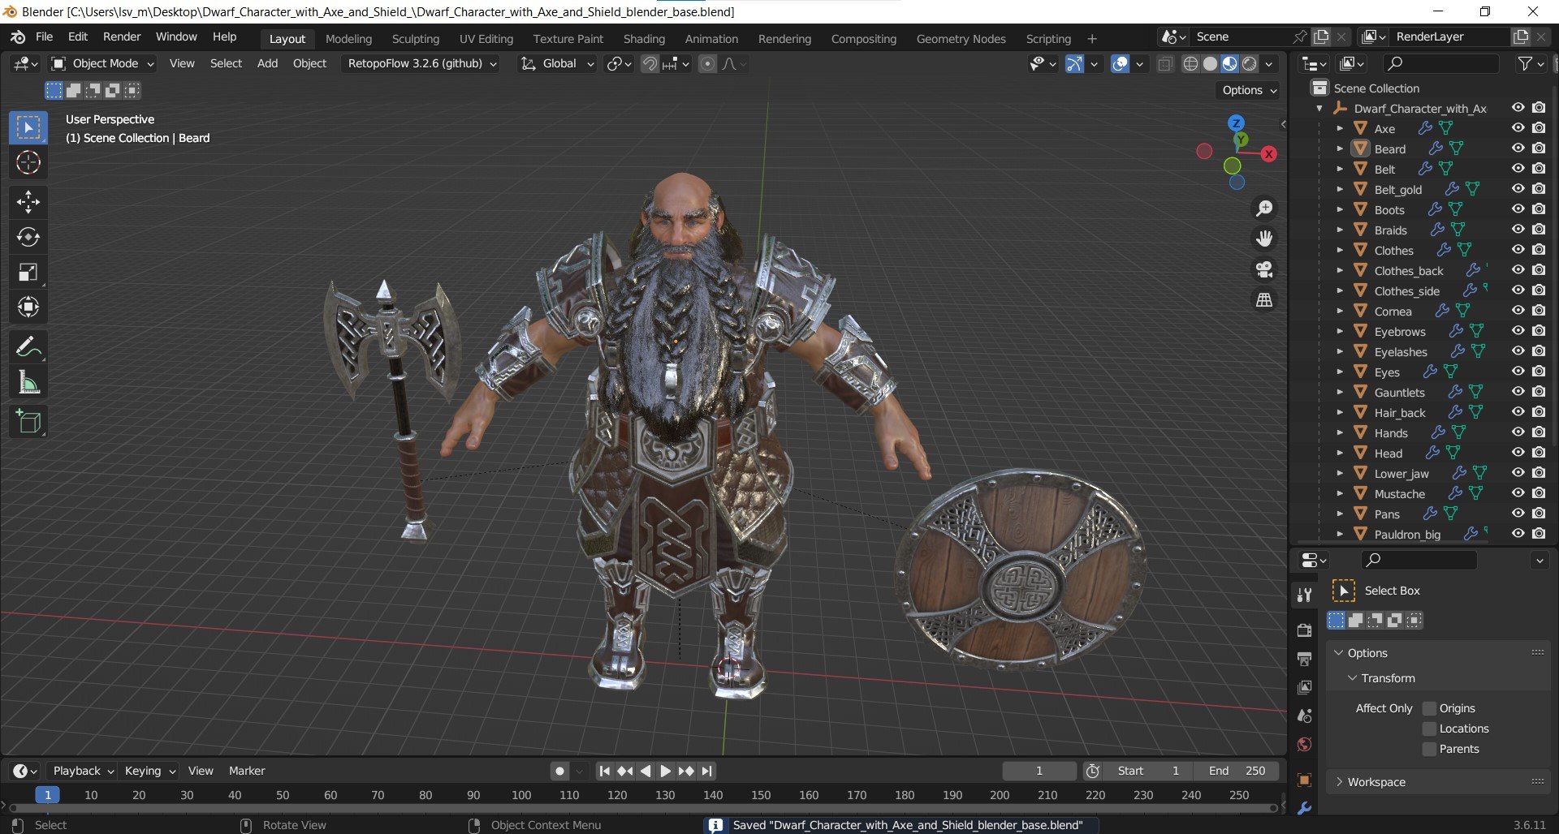The height and width of the screenshot is (834, 1559).
Task: Toggle visibility of the Boots object
Action: [1518, 209]
